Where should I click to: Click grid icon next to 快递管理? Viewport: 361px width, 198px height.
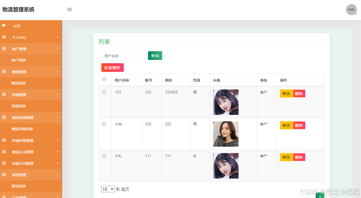[x=4, y=94]
